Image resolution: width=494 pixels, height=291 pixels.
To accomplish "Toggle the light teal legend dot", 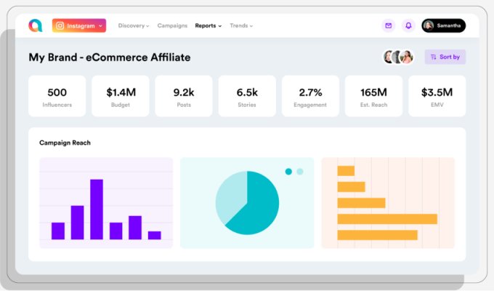I will click(x=300, y=172).
